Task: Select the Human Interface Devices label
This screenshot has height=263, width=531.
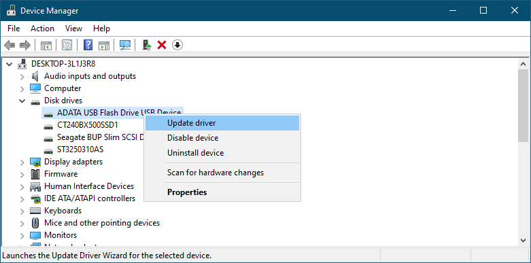Action: pos(89,186)
